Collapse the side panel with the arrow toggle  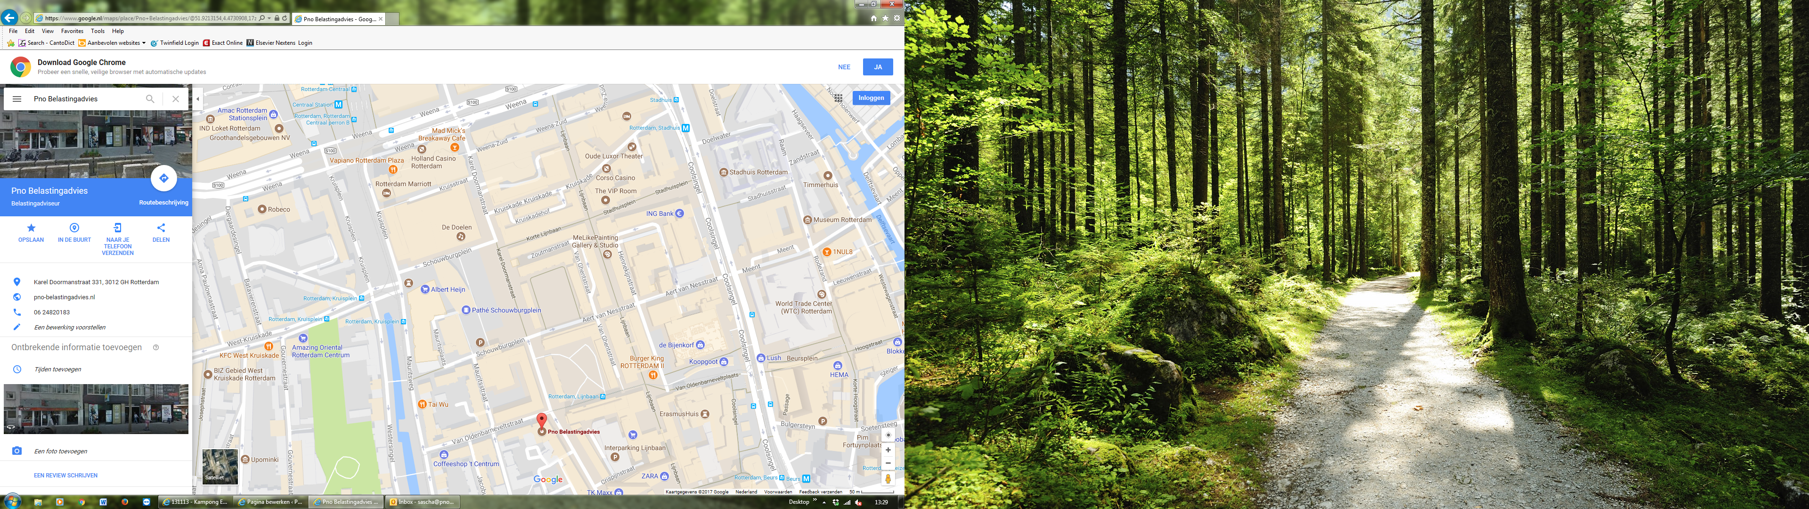pyautogui.click(x=198, y=99)
